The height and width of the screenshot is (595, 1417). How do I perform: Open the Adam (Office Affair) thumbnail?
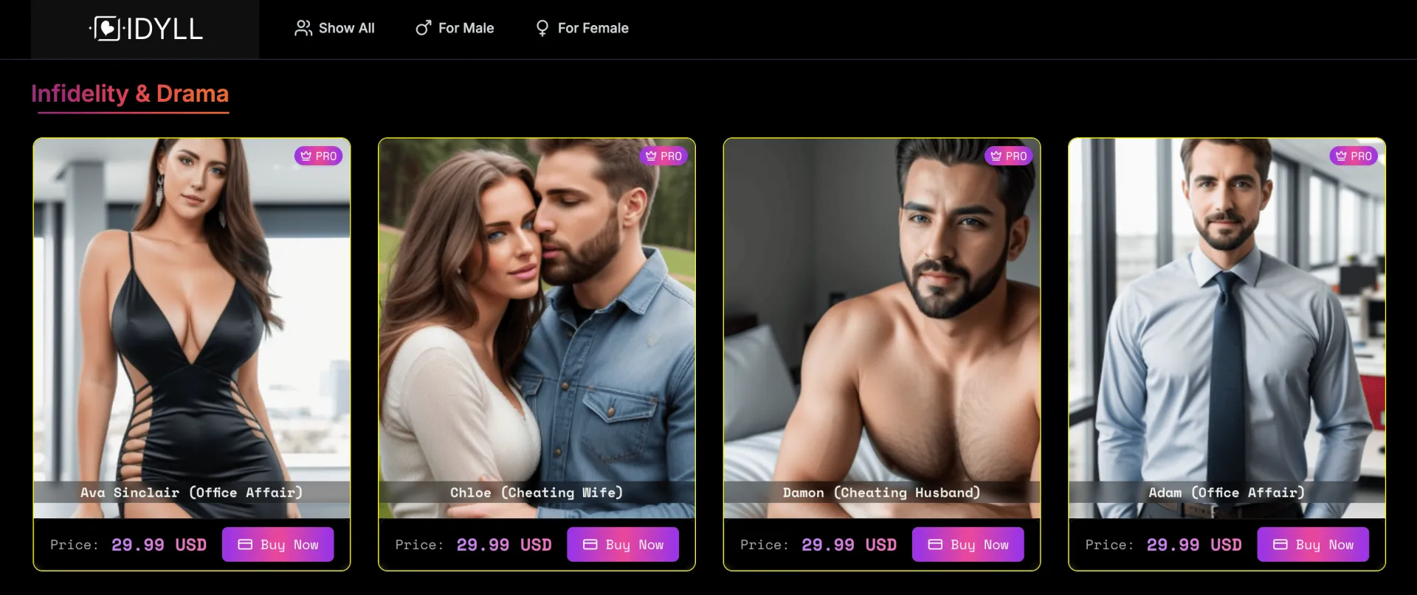tap(1227, 328)
